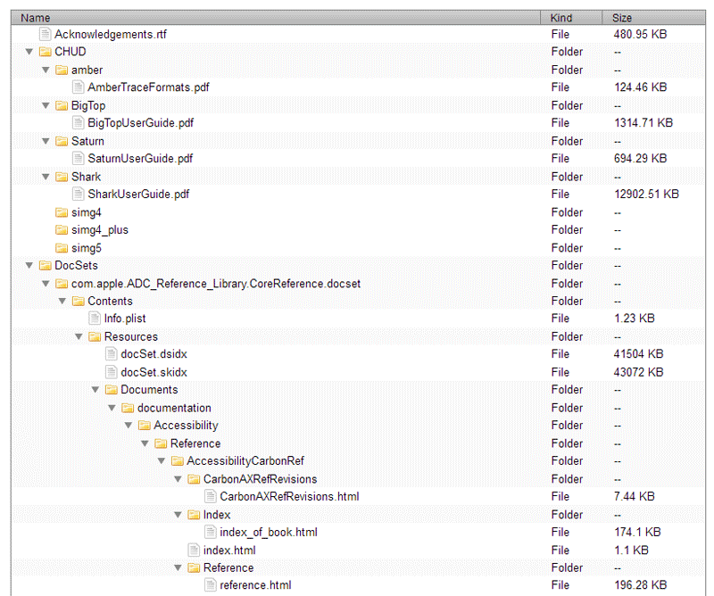Collapse the amber folder disclosure triangle
This screenshot has height=596, width=714.
pos(46,70)
